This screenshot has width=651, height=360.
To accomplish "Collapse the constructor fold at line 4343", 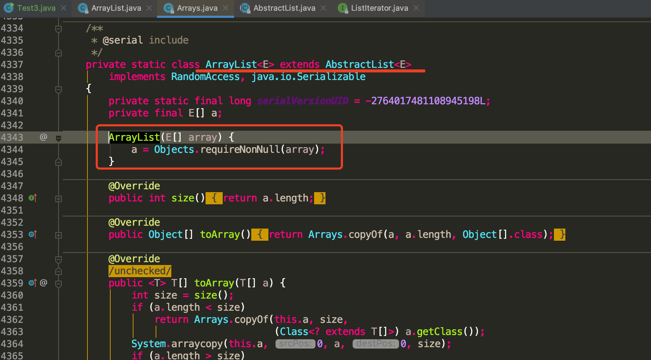I will click(59, 138).
